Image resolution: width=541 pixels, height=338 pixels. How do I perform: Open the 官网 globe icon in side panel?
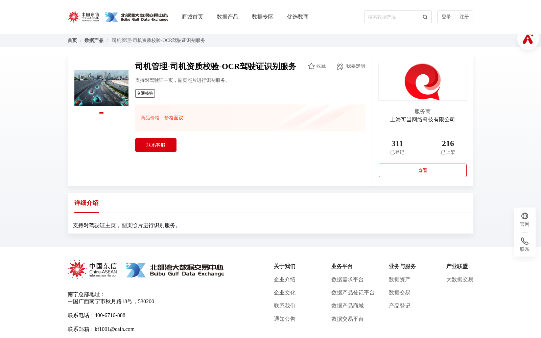(x=525, y=216)
